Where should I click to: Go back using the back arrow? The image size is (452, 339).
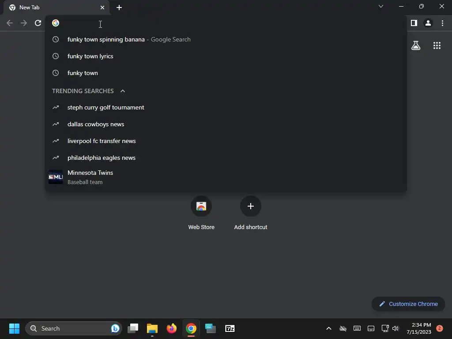[x=10, y=23]
